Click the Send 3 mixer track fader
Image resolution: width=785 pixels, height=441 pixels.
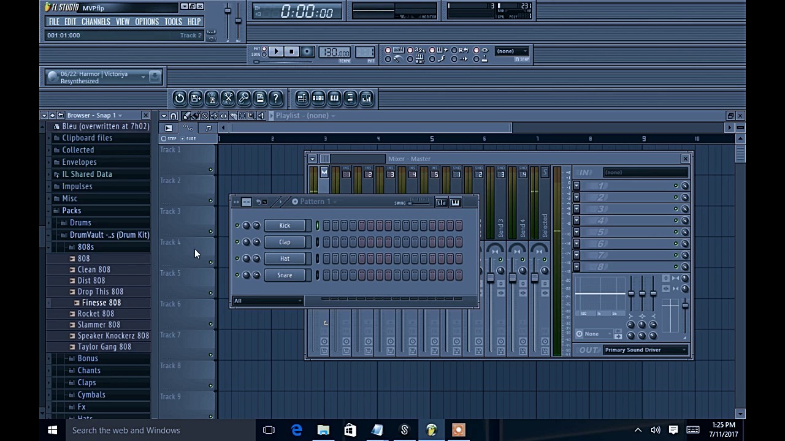[490, 279]
